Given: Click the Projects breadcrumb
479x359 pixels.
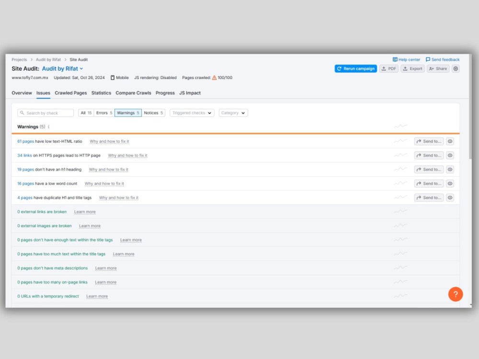Looking at the screenshot, I should (x=19, y=59).
